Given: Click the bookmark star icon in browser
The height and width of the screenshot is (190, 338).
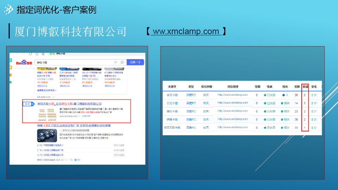Looking at the screenshot, I should tap(43, 54).
